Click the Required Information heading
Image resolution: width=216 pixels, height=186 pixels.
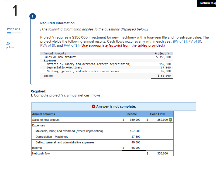coord(57,23)
